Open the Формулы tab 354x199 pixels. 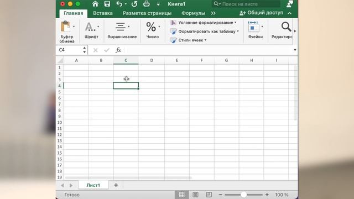193,13
